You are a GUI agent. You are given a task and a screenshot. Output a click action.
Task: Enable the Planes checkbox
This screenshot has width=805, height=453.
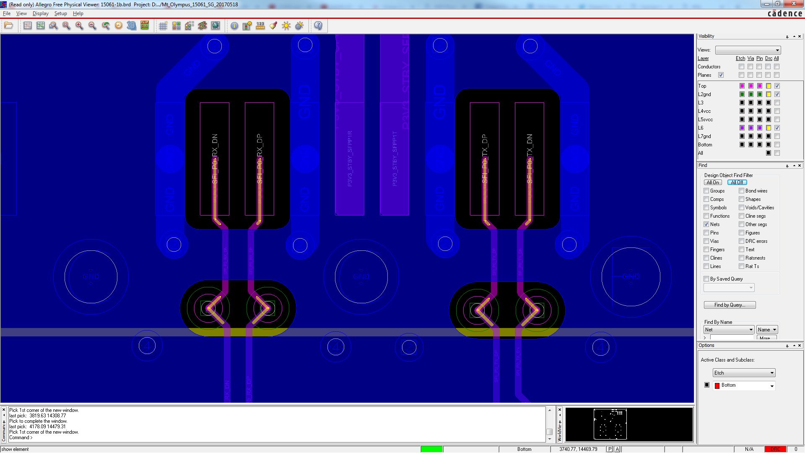tap(721, 75)
